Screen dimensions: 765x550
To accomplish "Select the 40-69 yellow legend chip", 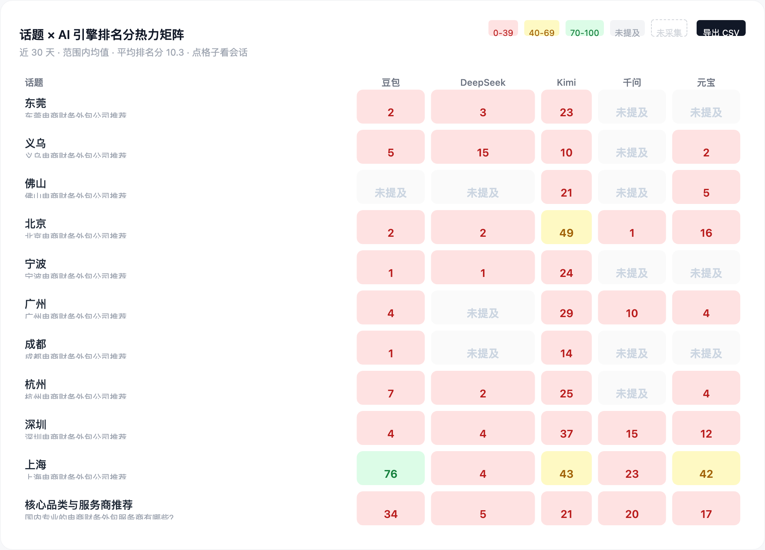I will pos(541,28).
